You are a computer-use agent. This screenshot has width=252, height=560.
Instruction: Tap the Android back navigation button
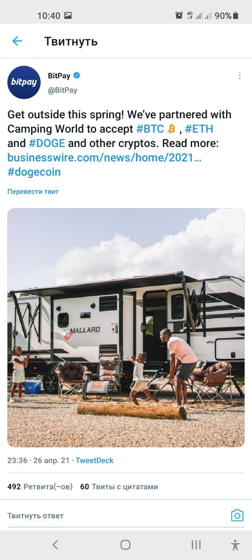tap(55, 545)
